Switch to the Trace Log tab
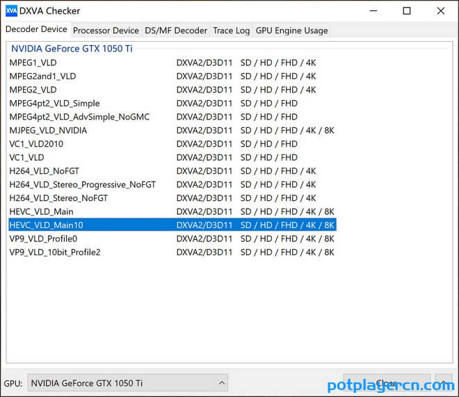 point(232,31)
